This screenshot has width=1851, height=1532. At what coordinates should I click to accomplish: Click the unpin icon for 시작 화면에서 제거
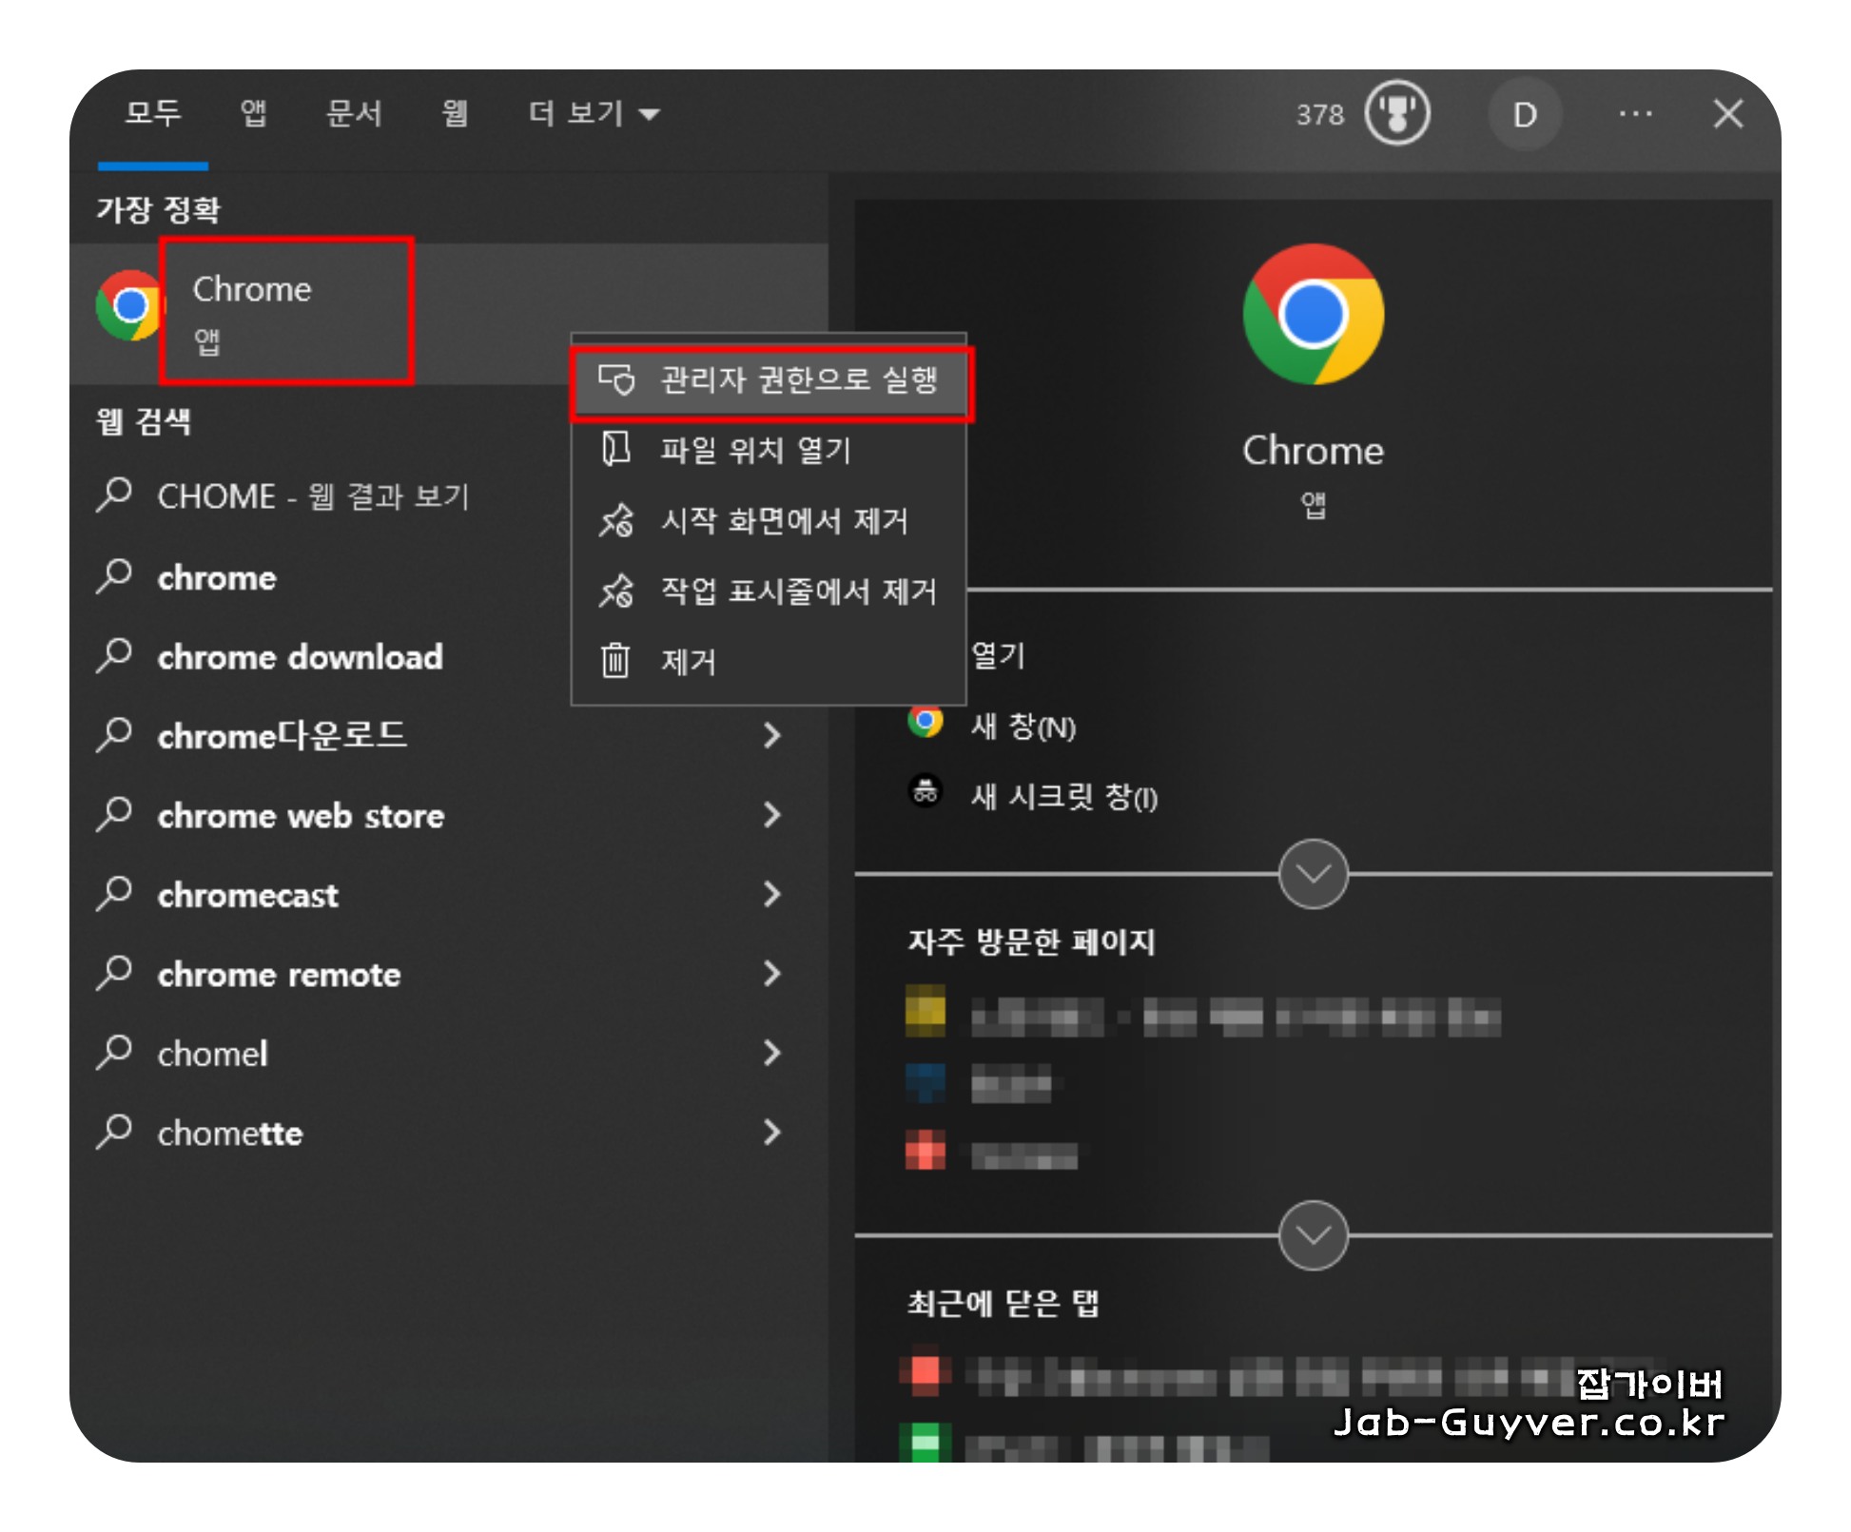(615, 520)
